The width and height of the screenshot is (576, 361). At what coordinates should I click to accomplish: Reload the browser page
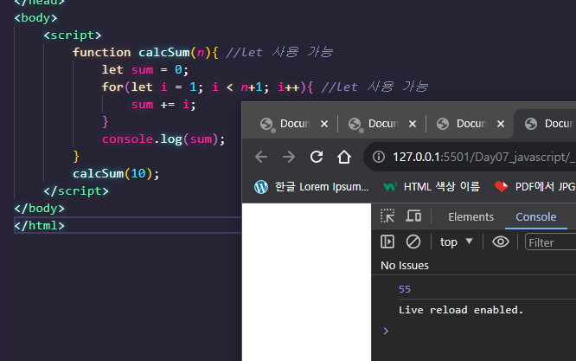coord(317,157)
